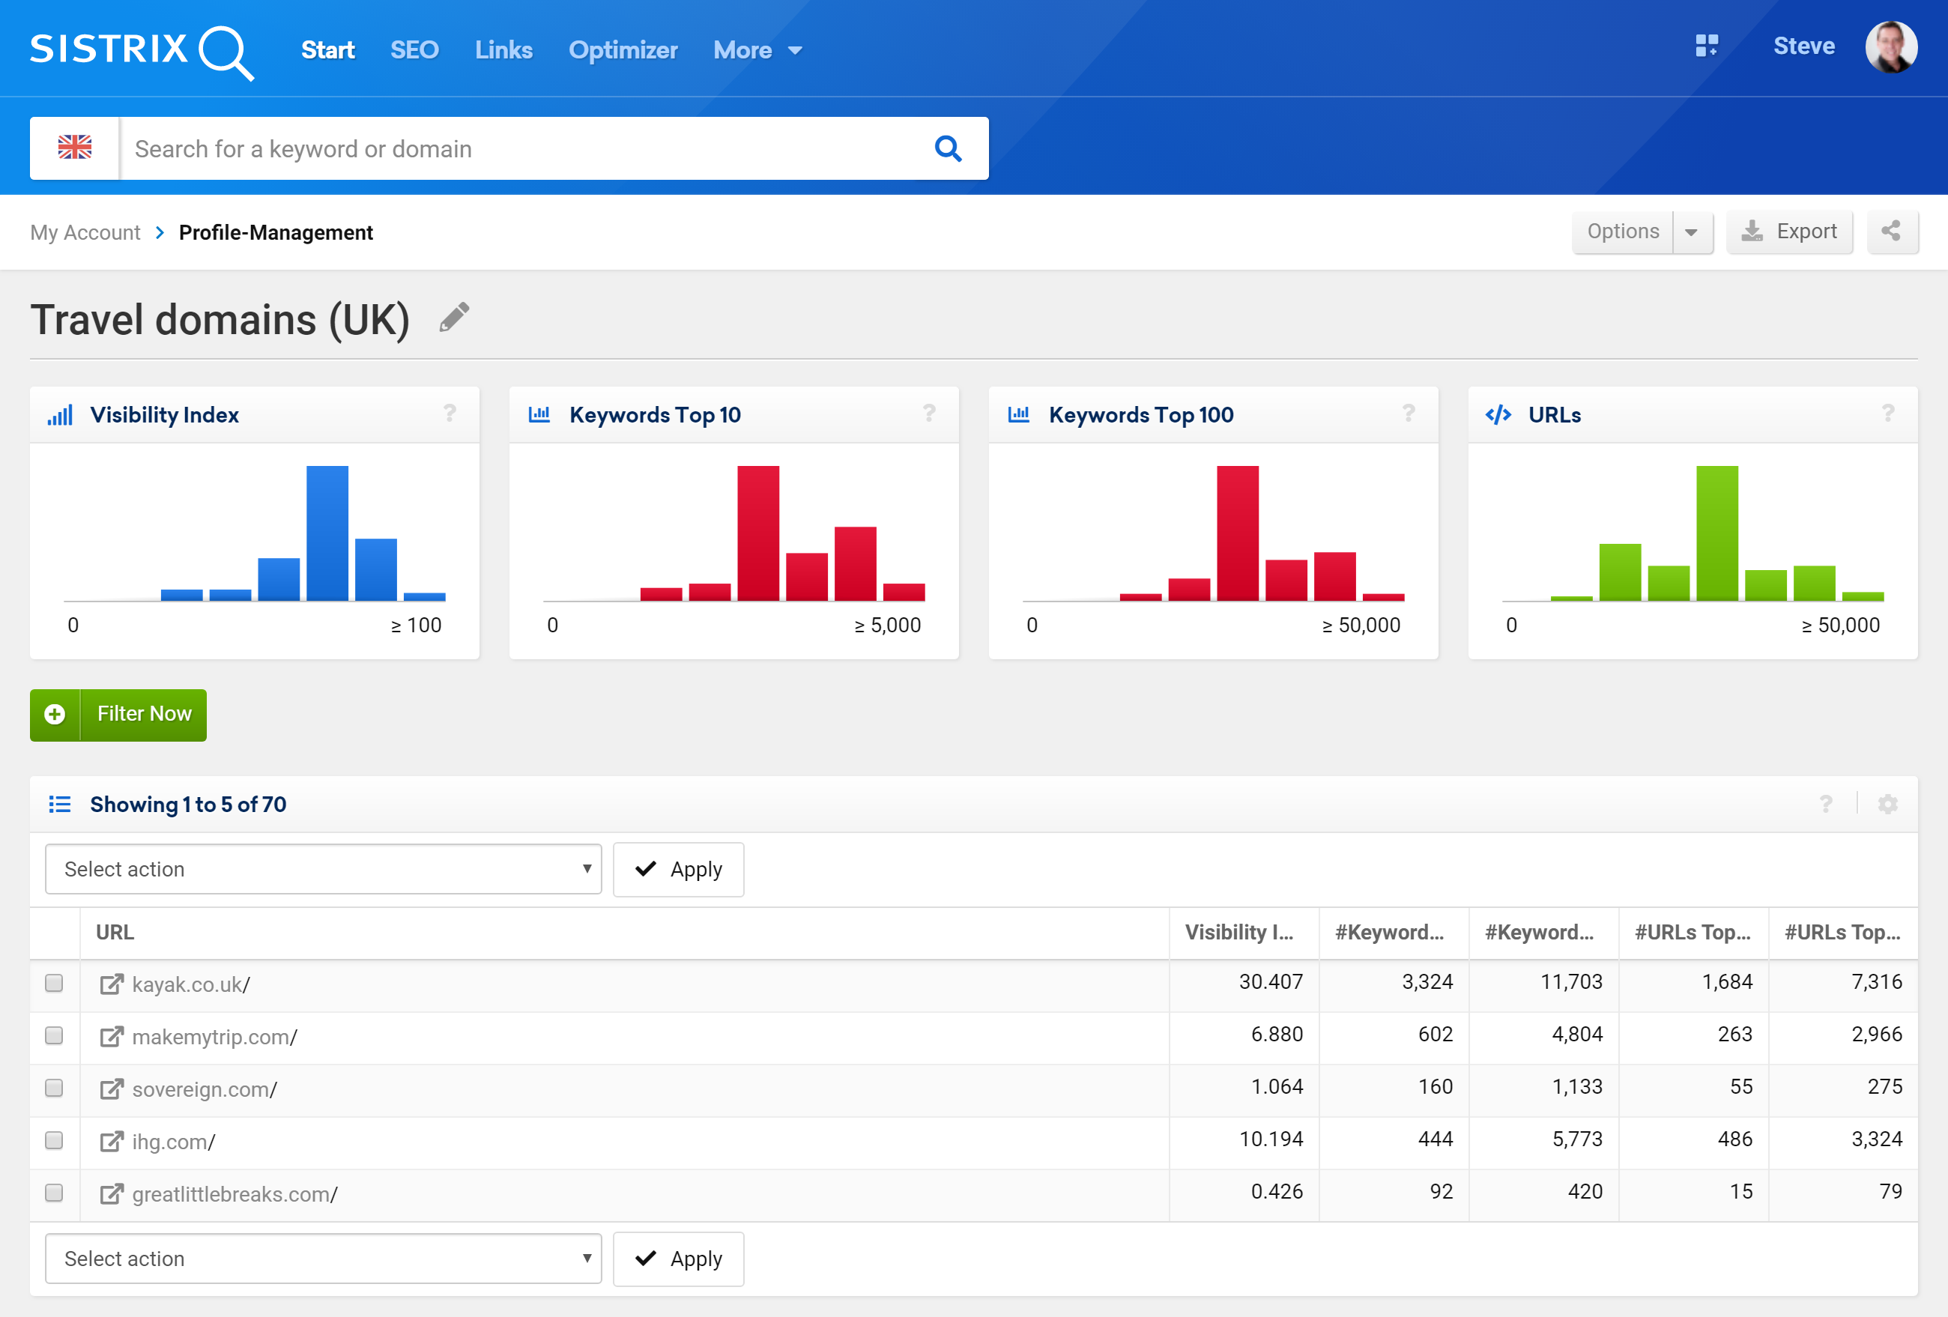Open table settings gear icon
Viewport: 1948px width, 1317px height.
1887,805
